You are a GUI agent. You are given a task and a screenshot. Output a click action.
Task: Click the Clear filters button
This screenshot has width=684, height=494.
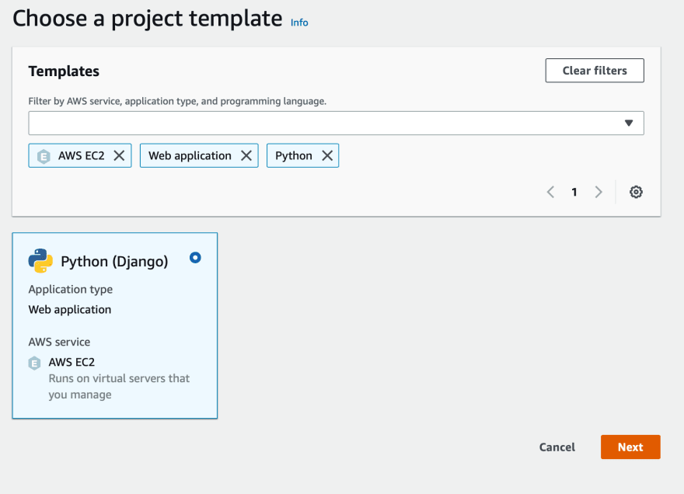pyautogui.click(x=595, y=71)
